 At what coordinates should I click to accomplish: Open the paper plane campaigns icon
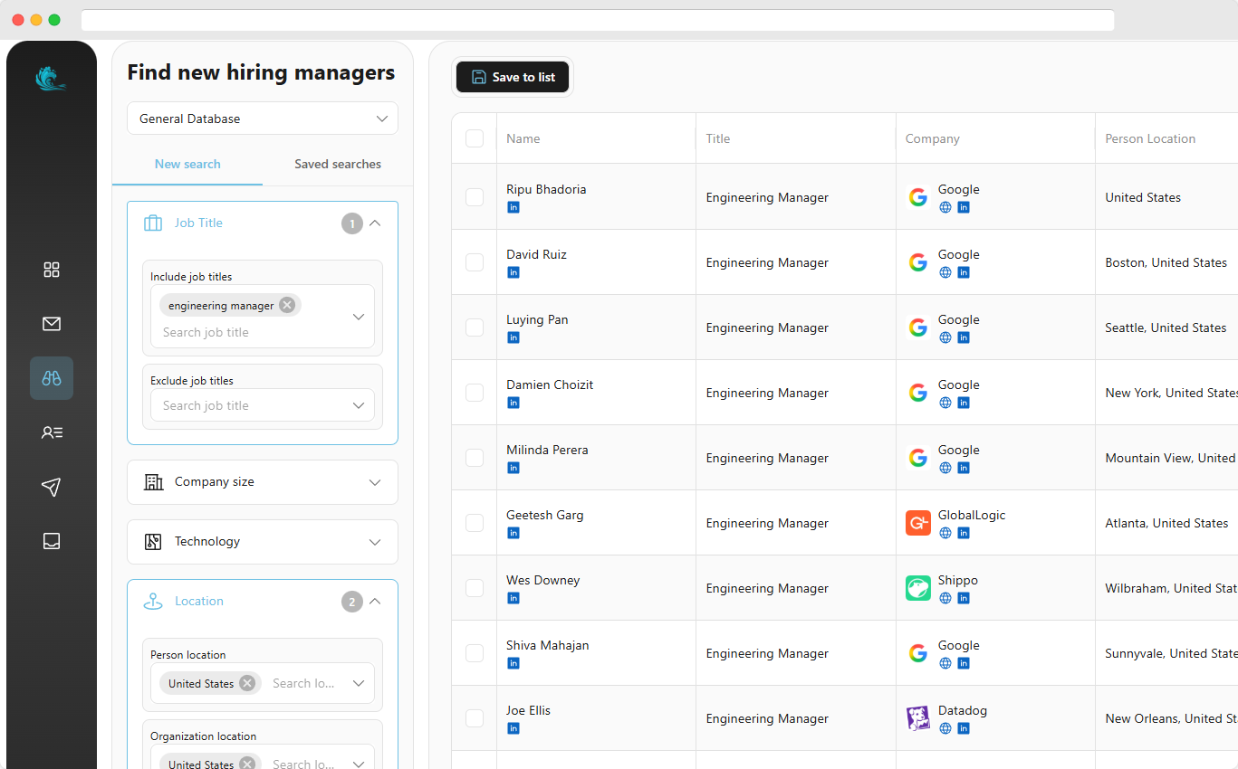coord(52,487)
